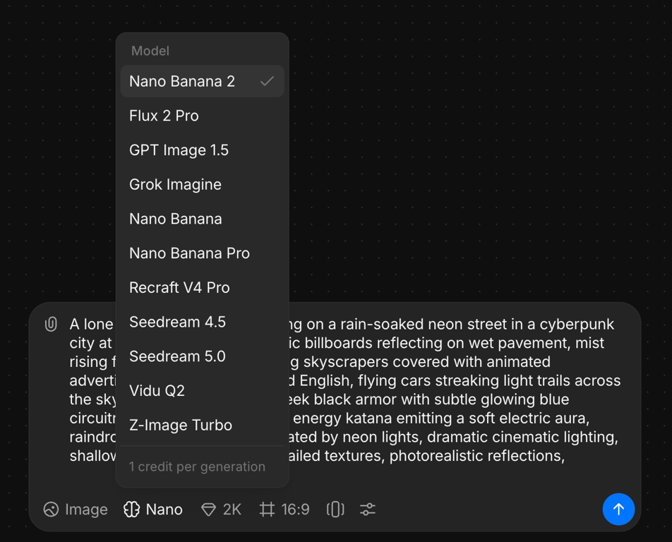Image resolution: width=672 pixels, height=542 pixels.
Task: Click the paperclip attachment icon
Action: tap(51, 324)
